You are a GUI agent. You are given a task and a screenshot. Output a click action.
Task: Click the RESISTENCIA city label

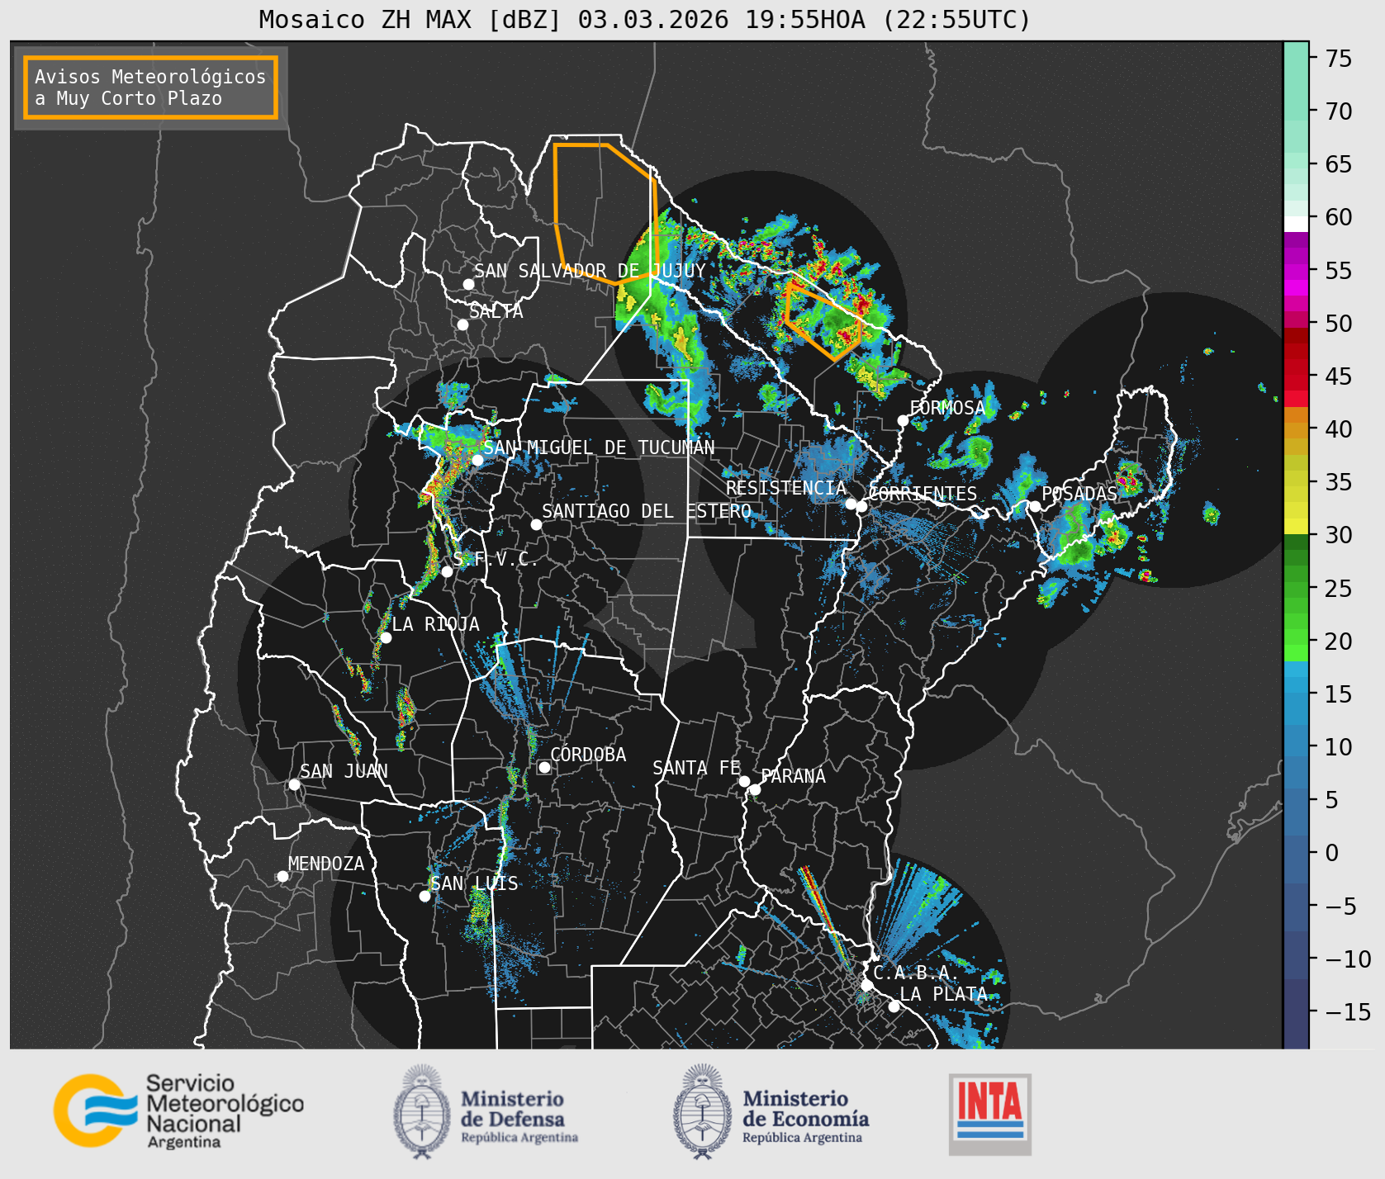[x=786, y=488]
